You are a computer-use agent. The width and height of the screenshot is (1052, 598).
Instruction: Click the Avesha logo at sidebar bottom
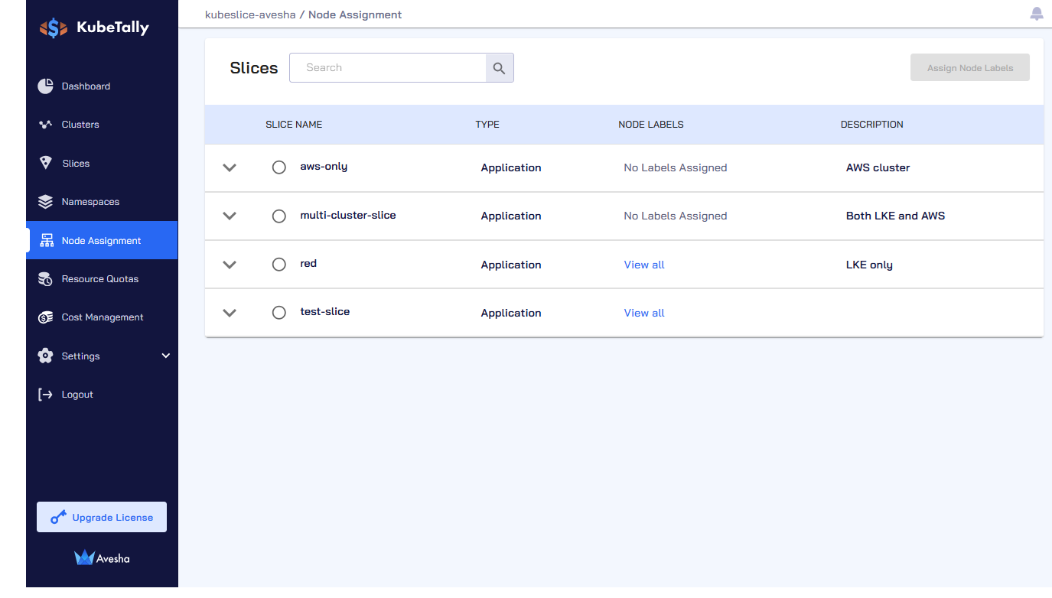(x=102, y=557)
